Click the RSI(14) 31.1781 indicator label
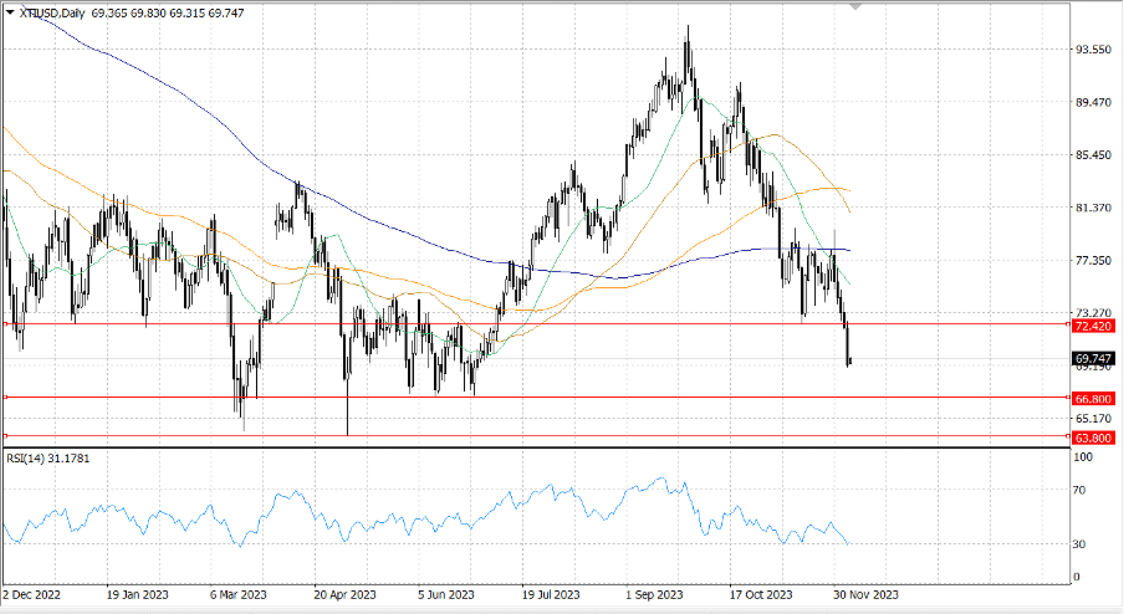Viewport: 1124px width, 614px height. [48, 458]
